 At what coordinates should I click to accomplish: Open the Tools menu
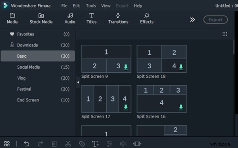point(91,6)
